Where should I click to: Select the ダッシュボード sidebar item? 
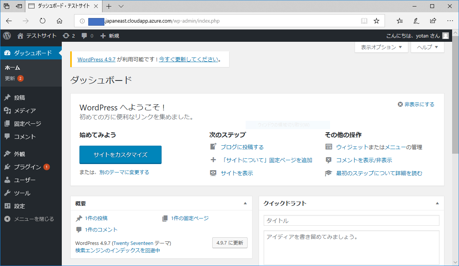click(x=31, y=53)
